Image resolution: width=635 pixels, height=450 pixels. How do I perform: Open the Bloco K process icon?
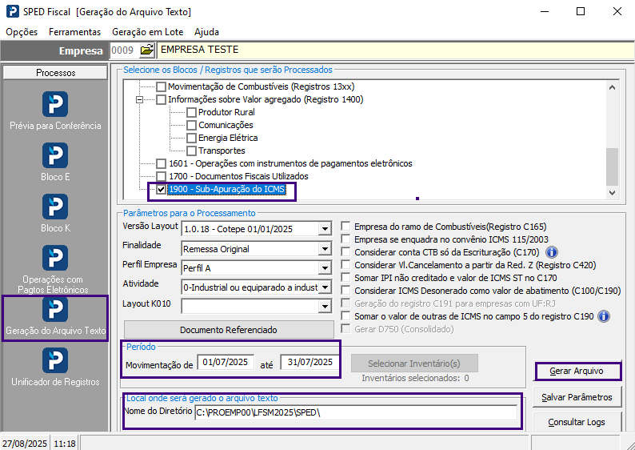point(55,207)
